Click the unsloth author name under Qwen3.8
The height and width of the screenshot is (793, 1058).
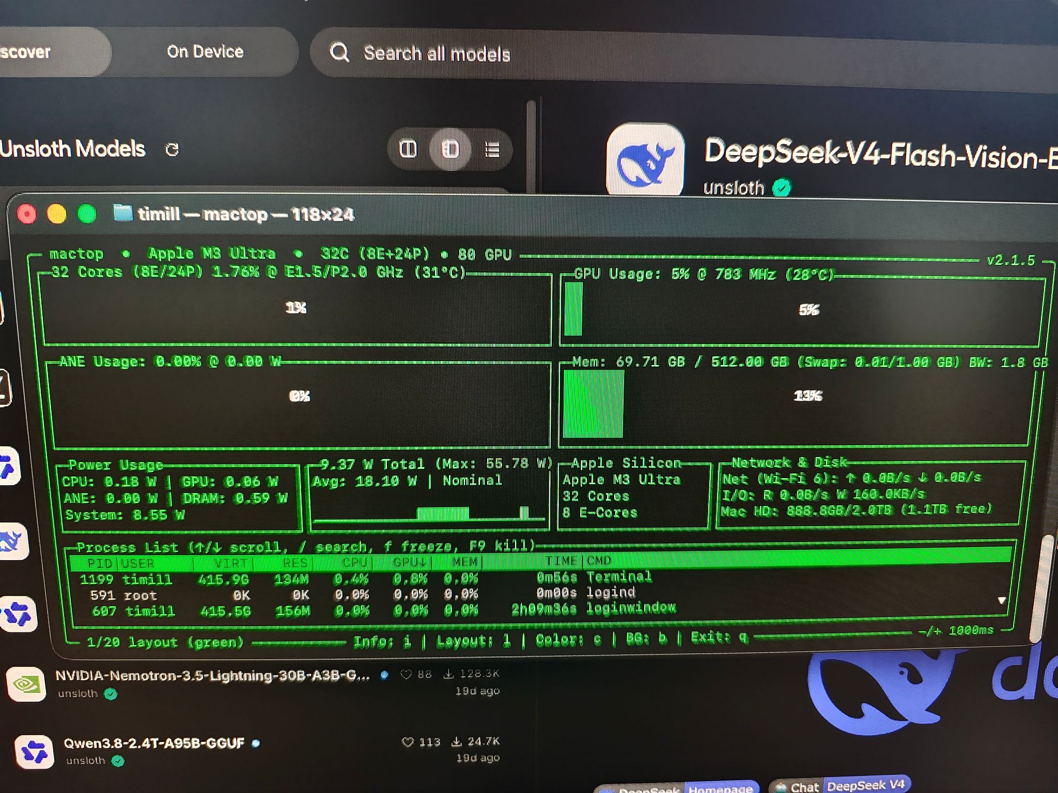[x=86, y=760]
